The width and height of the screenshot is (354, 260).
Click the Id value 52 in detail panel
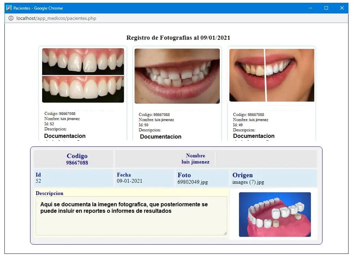(38, 181)
